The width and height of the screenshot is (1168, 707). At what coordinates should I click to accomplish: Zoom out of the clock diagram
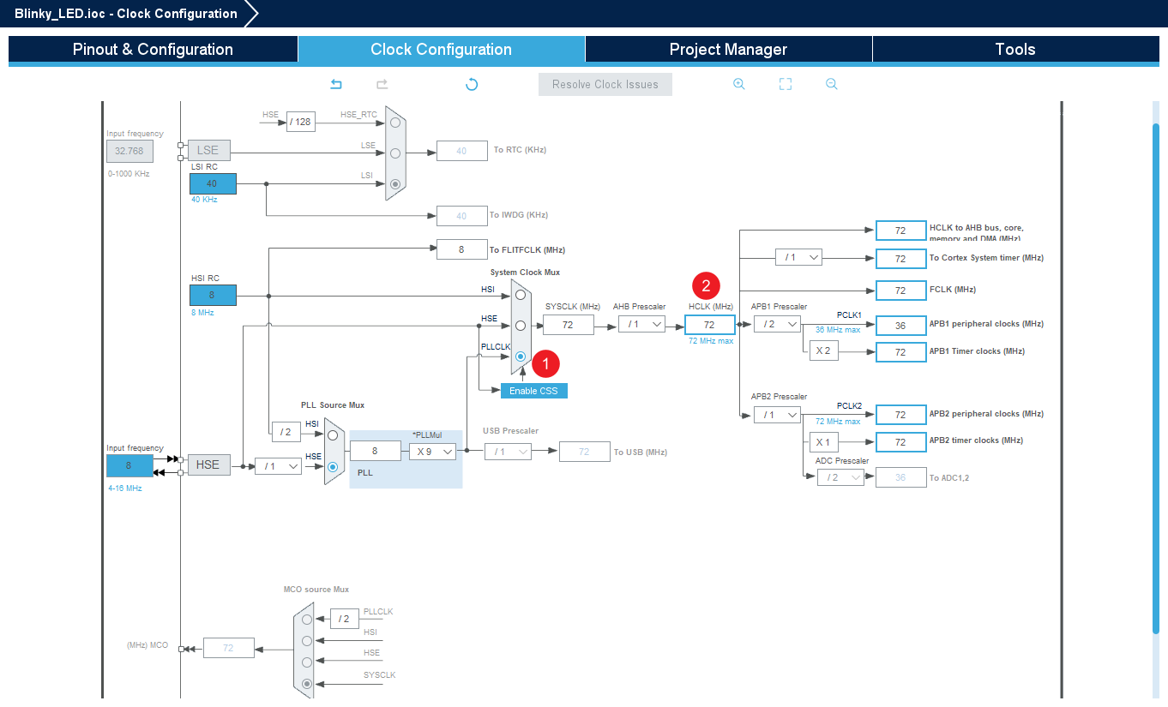coord(831,84)
